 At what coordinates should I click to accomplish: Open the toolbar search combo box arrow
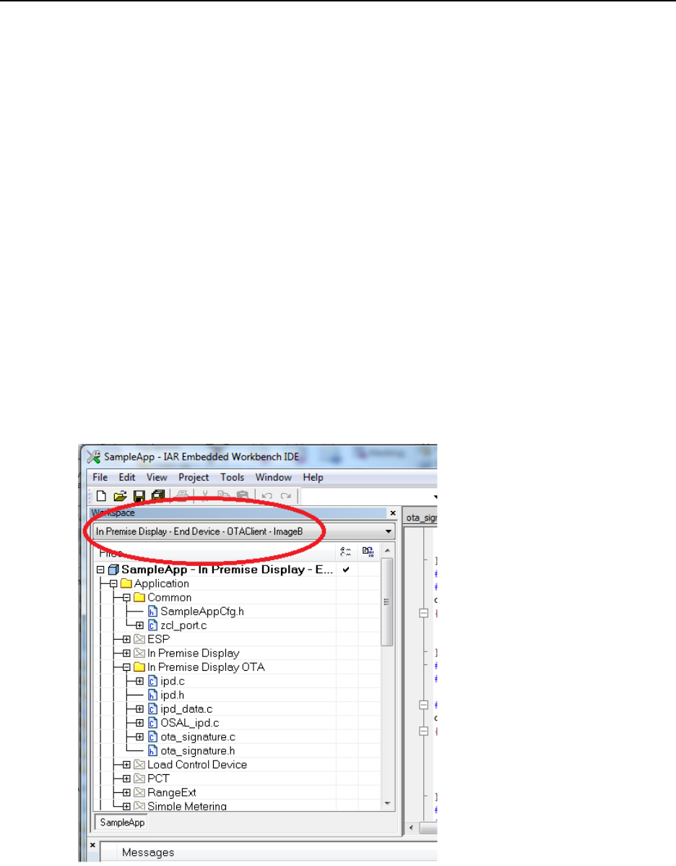(x=435, y=497)
